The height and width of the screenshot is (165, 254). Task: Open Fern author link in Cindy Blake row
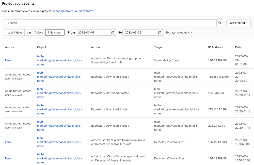pos(8,158)
